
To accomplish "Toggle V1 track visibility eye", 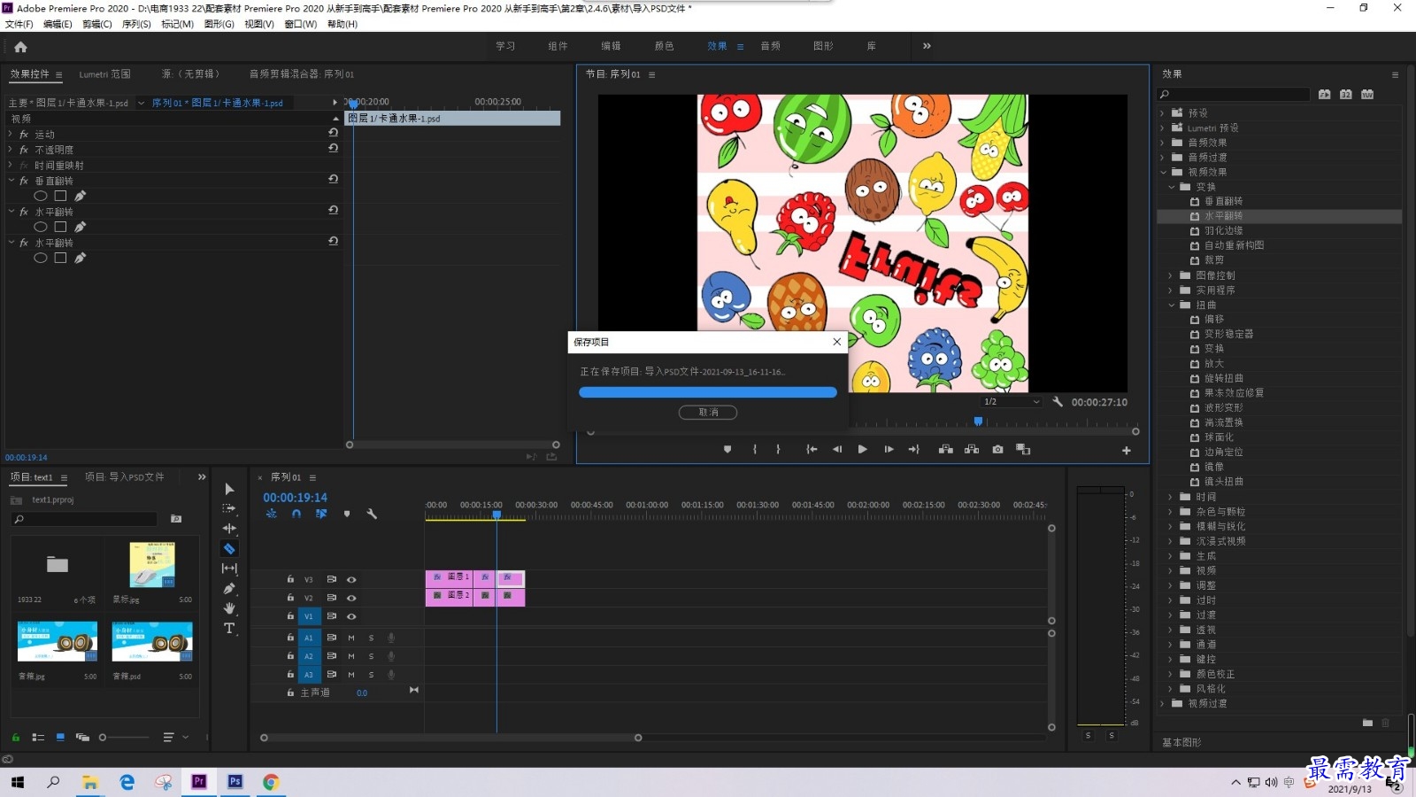I will 351,616.
